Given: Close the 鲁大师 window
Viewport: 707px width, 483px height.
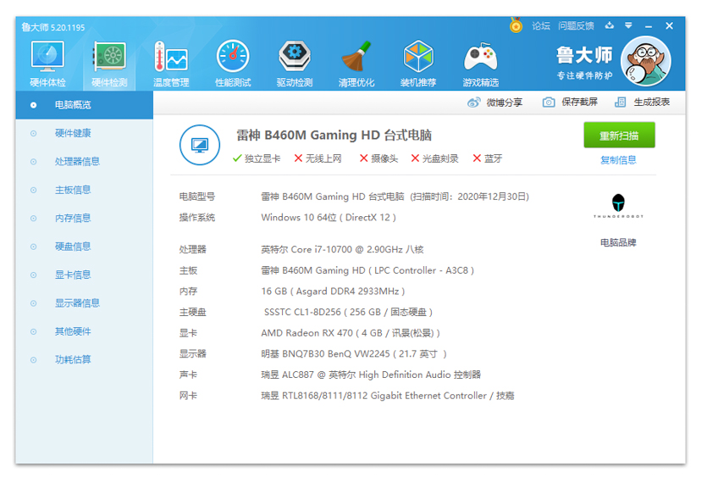Looking at the screenshot, I should 669,25.
